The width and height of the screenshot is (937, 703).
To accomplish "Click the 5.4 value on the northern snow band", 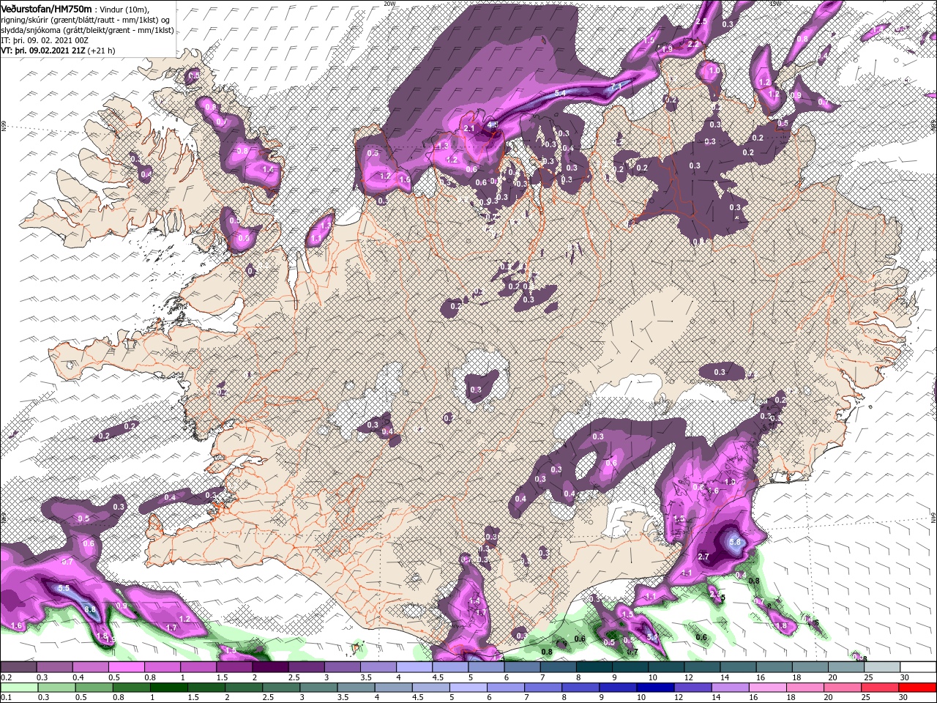I will coord(561,94).
